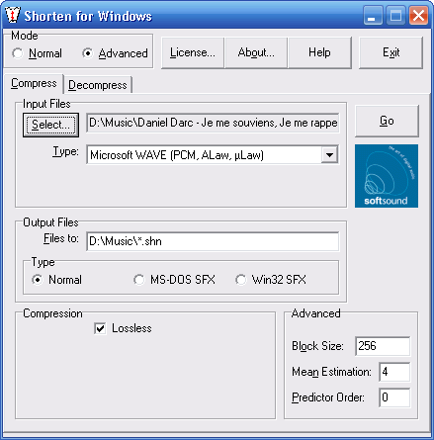
Task: Close the Shorten for Windows window
Action: pyautogui.click(x=418, y=16)
